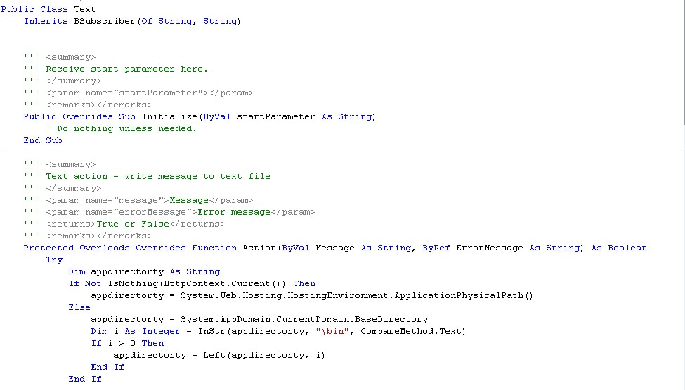
Task: Click the Initialize method name
Action: tap(169, 117)
